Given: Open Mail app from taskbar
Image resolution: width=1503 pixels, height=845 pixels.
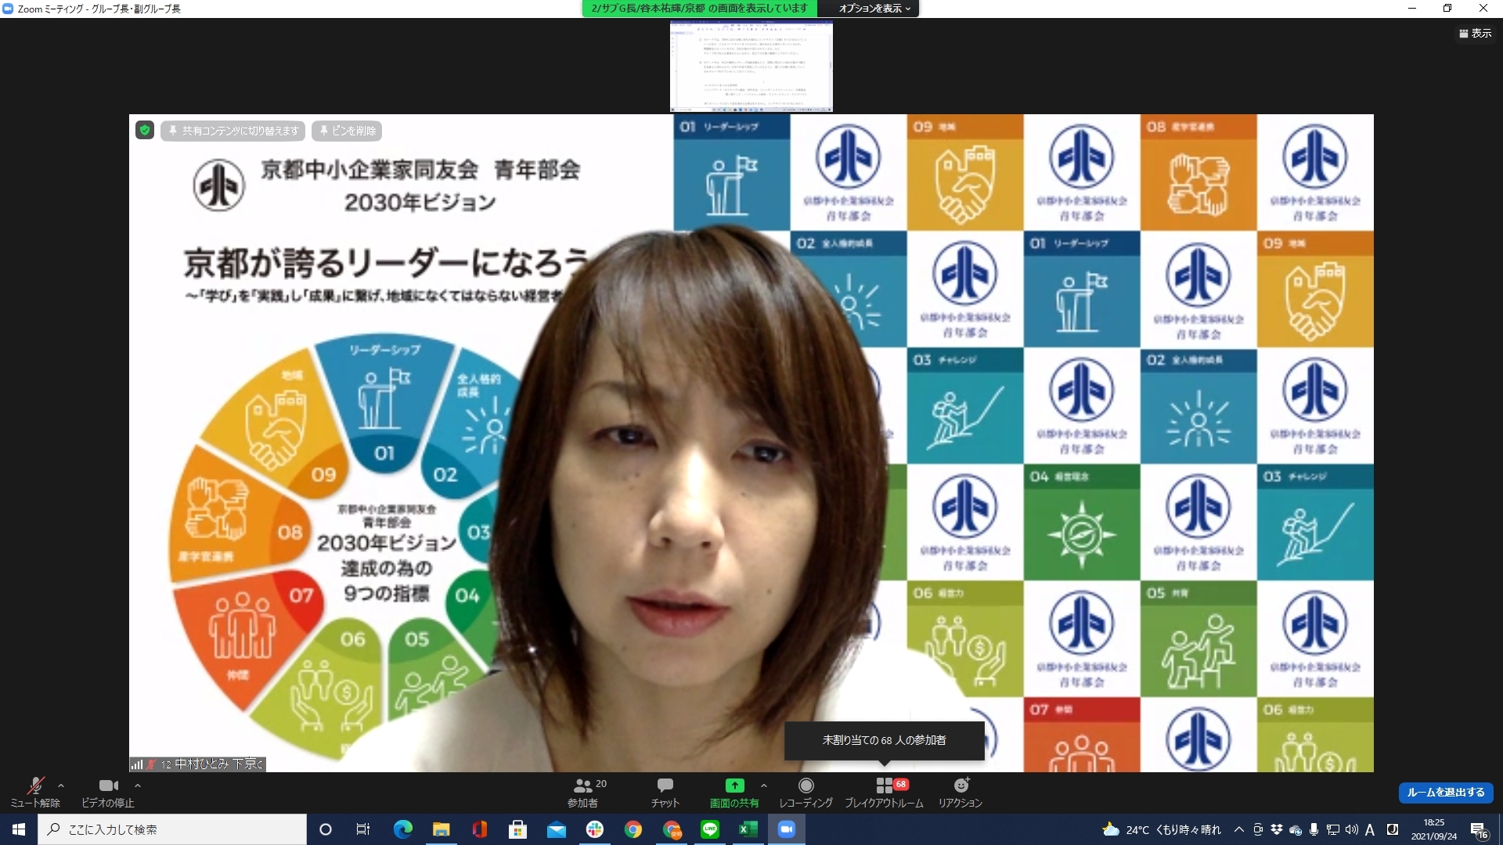Looking at the screenshot, I should [x=556, y=829].
